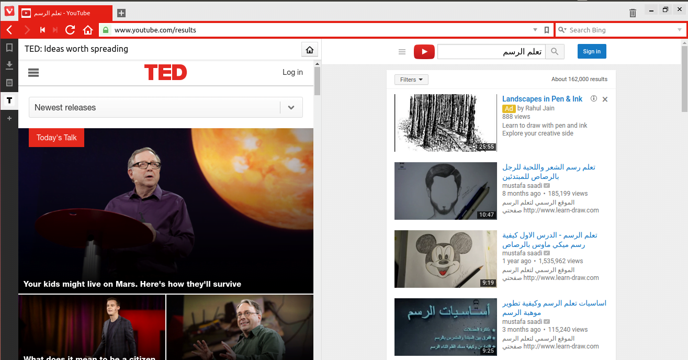The height and width of the screenshot is (360, 688).
Task: Open the Notes side panel
Action: coord(9,83)
